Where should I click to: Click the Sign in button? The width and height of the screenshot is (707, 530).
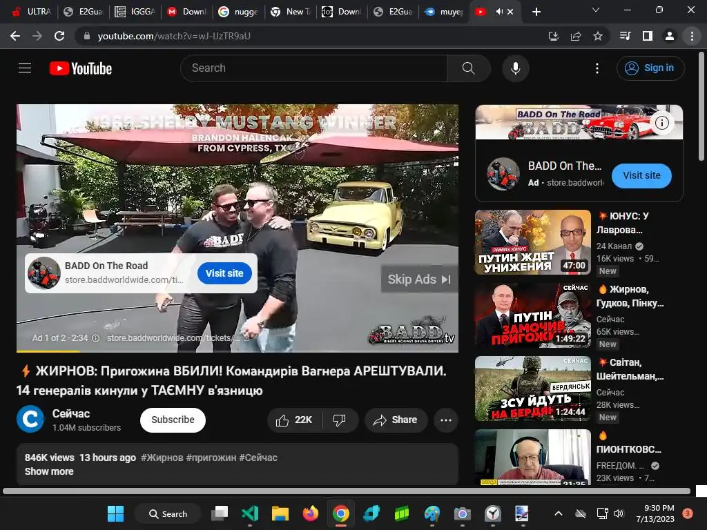tap(650, 68)
